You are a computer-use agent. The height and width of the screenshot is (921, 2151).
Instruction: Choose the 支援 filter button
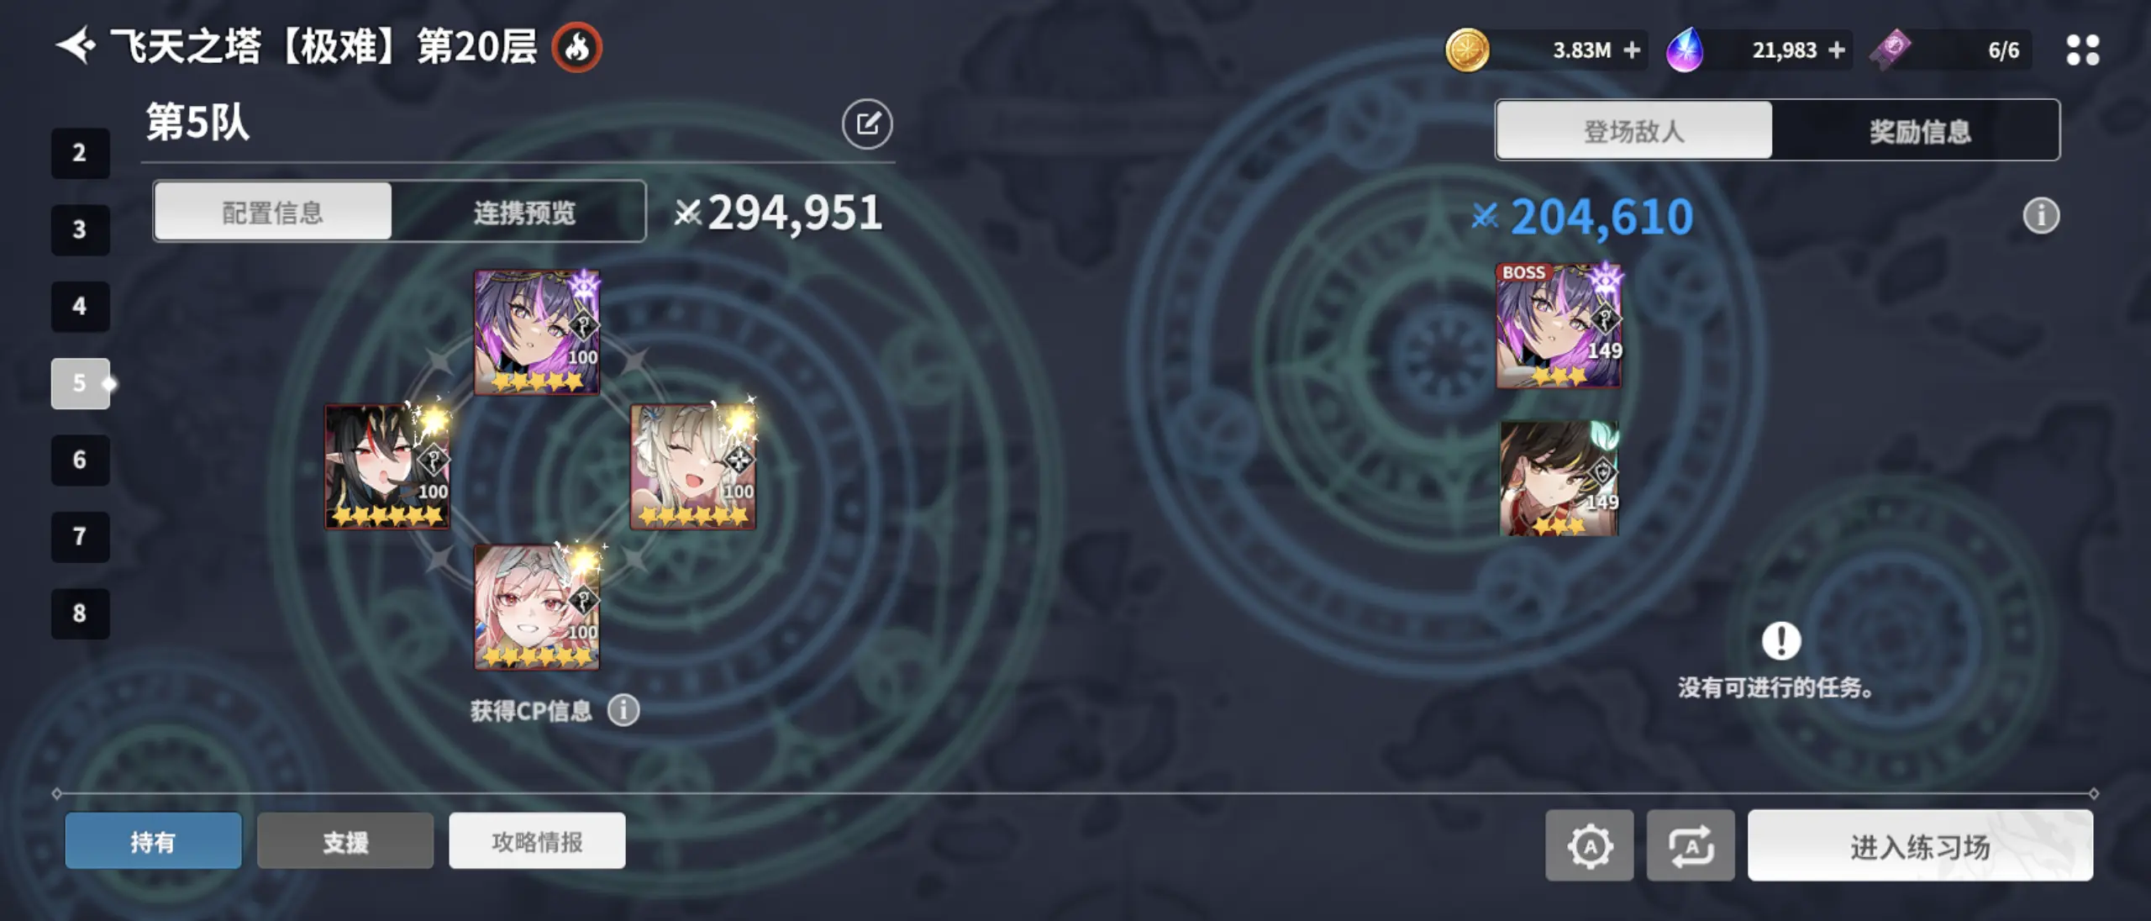coord(345,841)
